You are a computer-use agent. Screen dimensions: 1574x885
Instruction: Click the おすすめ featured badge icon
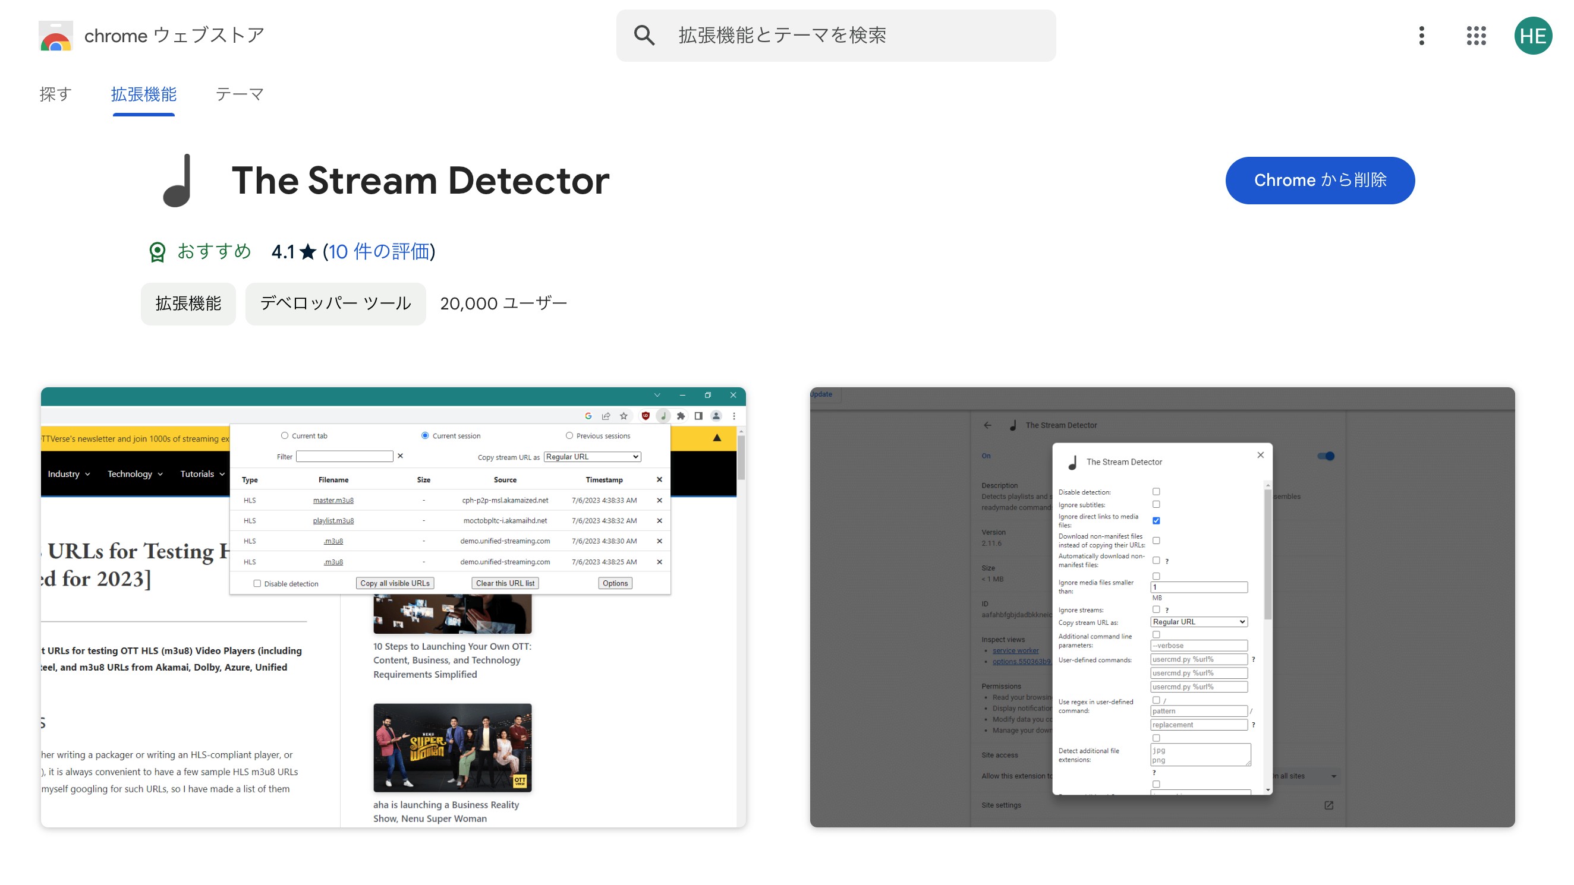point(157,252)
